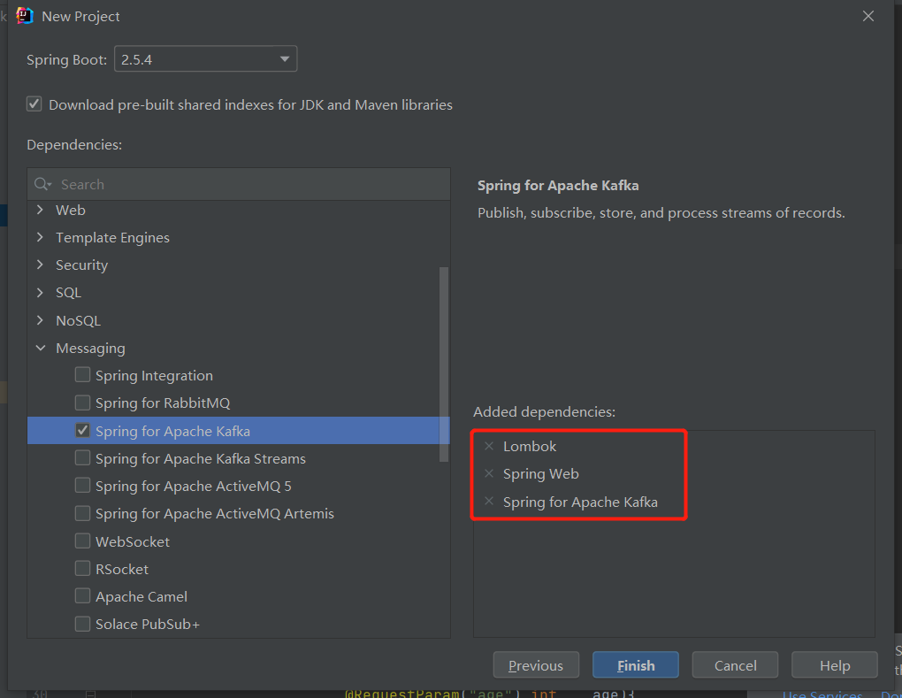Open the Spring Boot version dropdown

point(205,58)
